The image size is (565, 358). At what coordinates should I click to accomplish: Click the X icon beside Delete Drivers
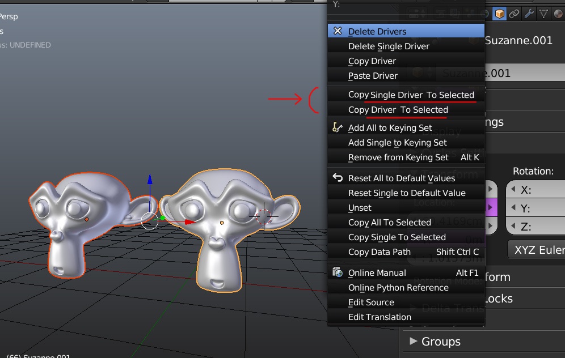(x=338, y=31)
